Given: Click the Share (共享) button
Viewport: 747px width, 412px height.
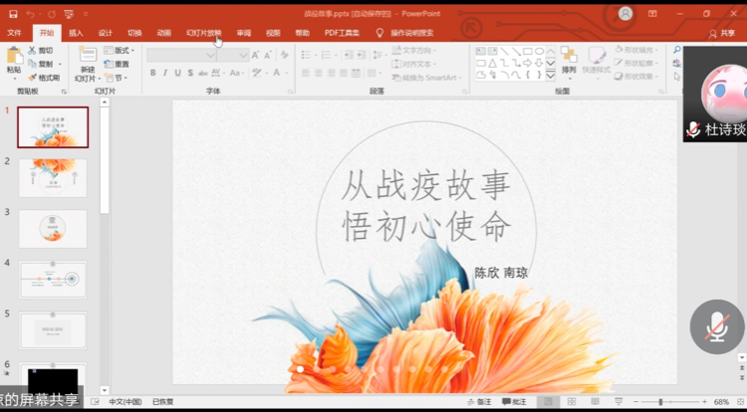Looking at the screenshot, I should tap(721, 33).
